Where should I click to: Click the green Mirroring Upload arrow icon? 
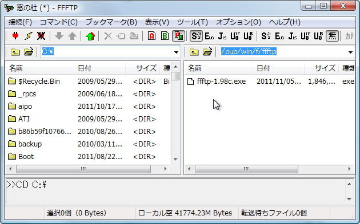(x=90, y=36)
